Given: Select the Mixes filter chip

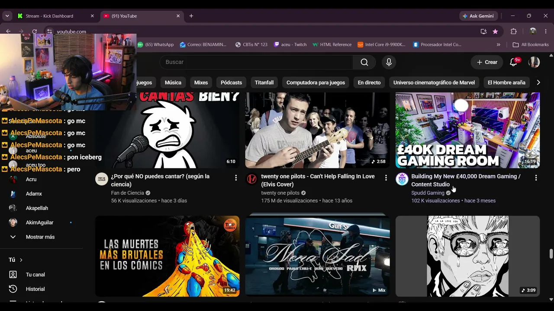Looking at the screenshot, I should [201, 83].
